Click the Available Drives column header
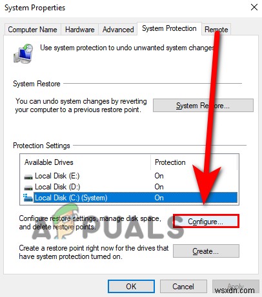This screenshot has width=262, height=297. coord(86,162)
